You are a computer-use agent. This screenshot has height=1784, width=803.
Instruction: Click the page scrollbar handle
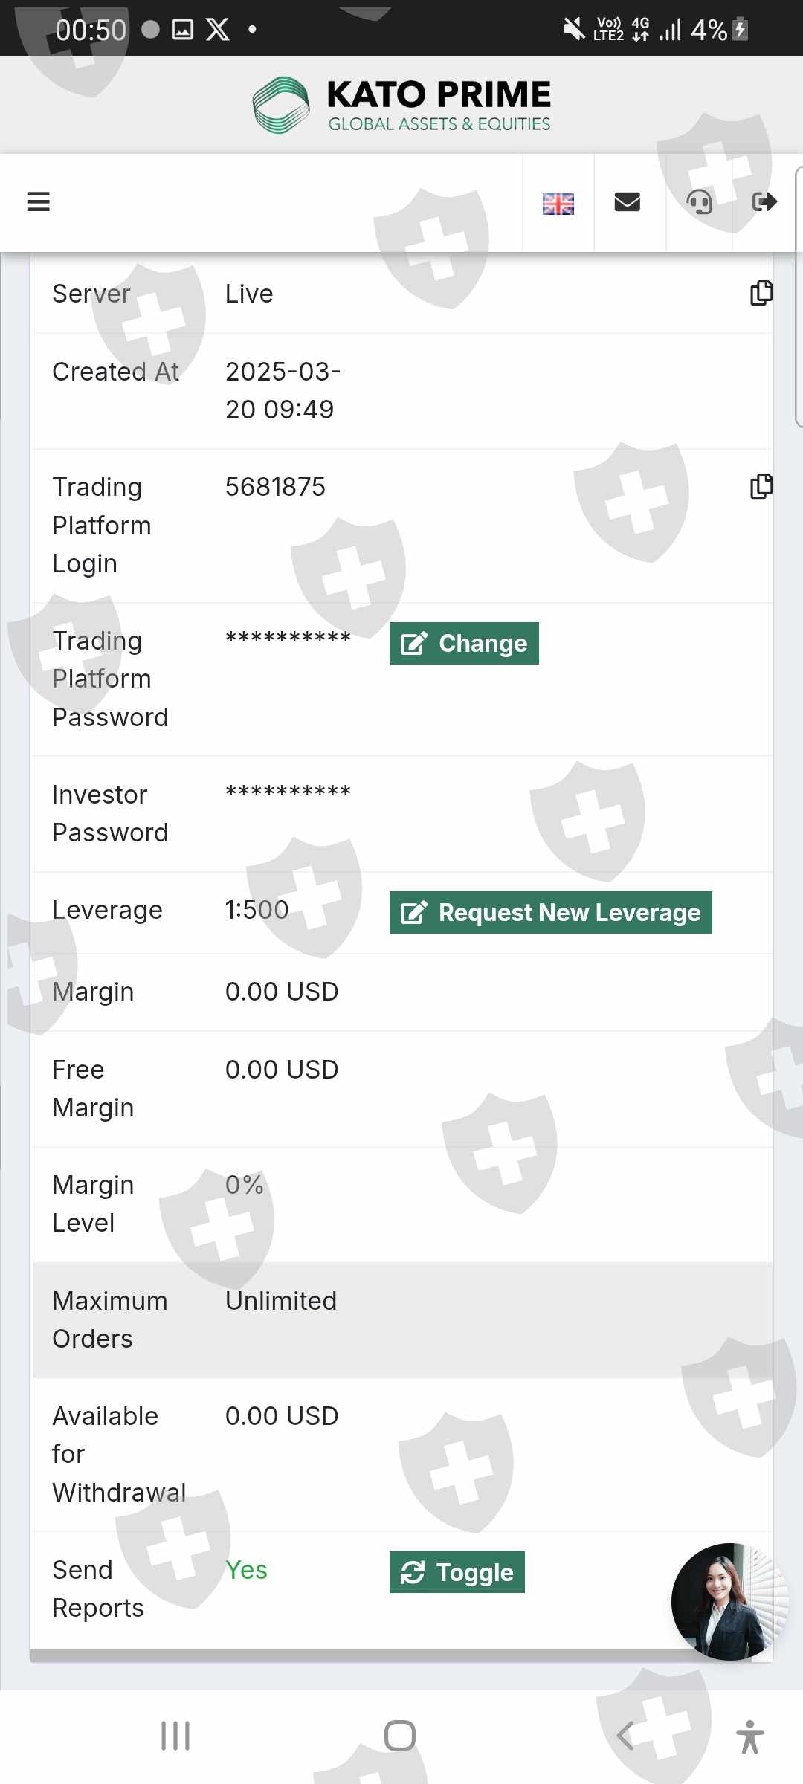tap(799, 297)
